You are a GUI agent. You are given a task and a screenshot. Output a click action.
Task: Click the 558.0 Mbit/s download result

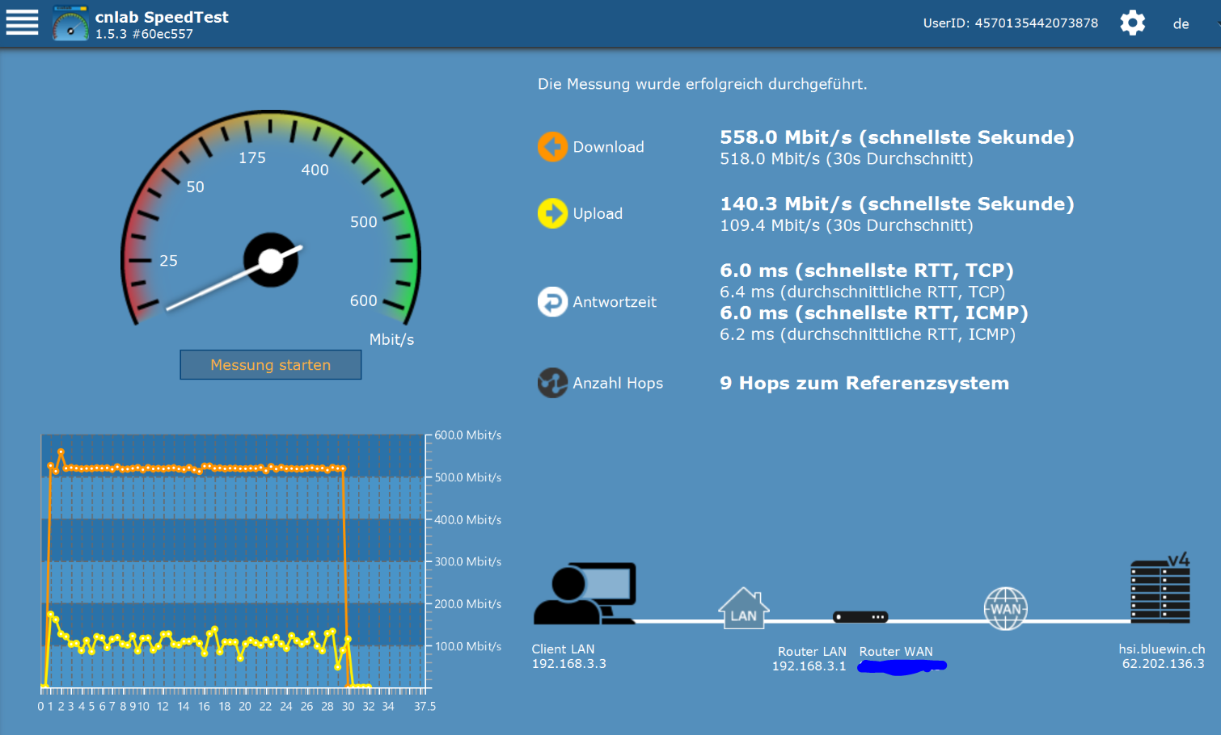[896, 137]
